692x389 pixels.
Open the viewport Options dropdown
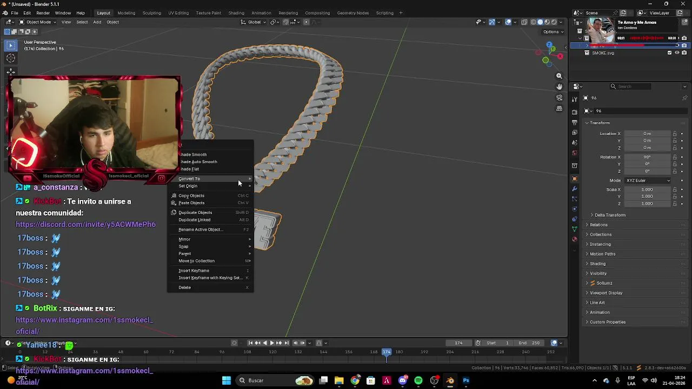[x=553, y=32]
